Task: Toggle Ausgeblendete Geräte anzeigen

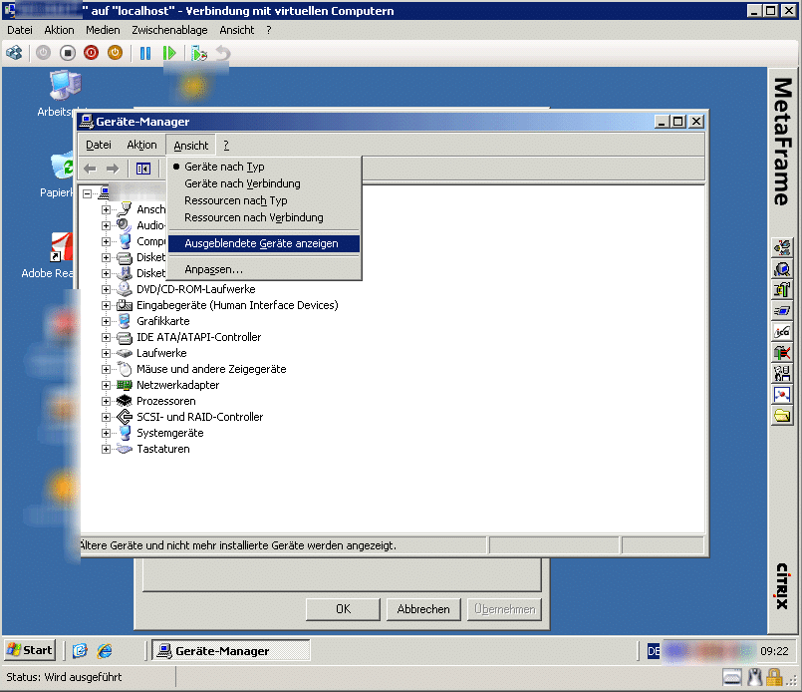Action: tap(264, 243)
